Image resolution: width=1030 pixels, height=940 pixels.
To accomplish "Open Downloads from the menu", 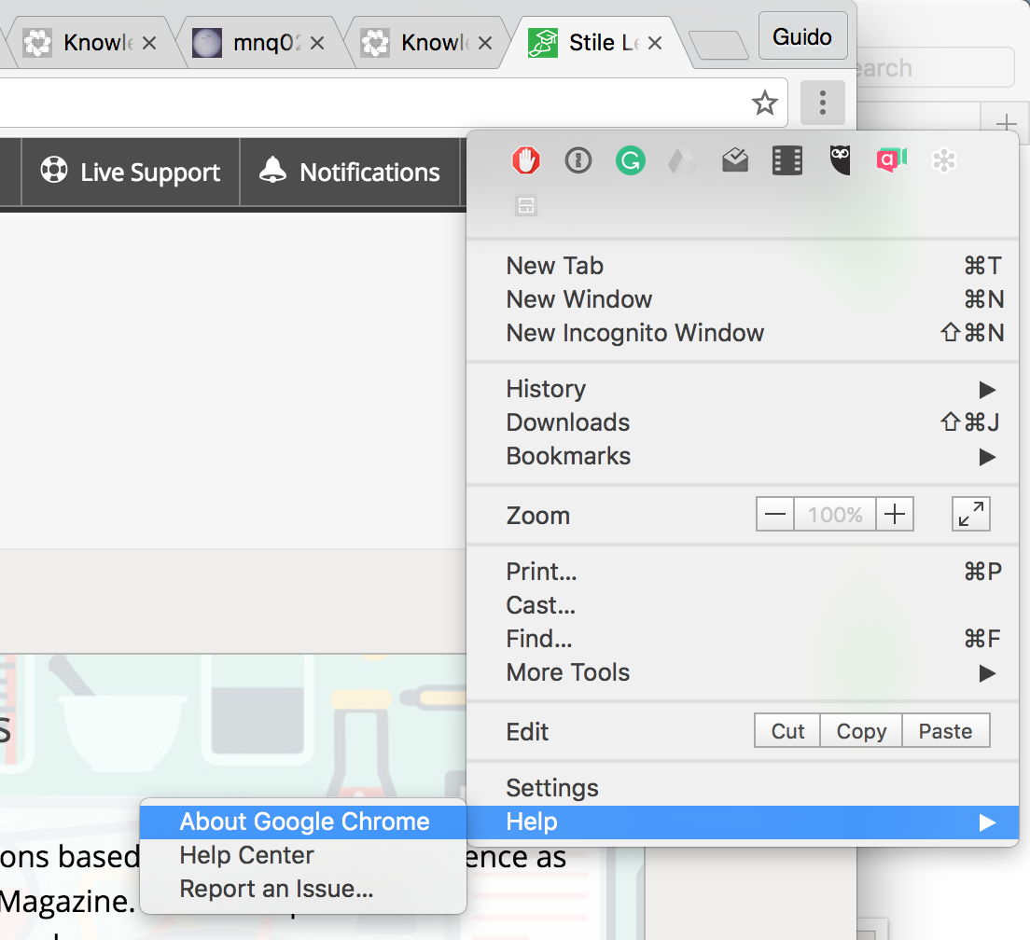I will coord(743,422).
